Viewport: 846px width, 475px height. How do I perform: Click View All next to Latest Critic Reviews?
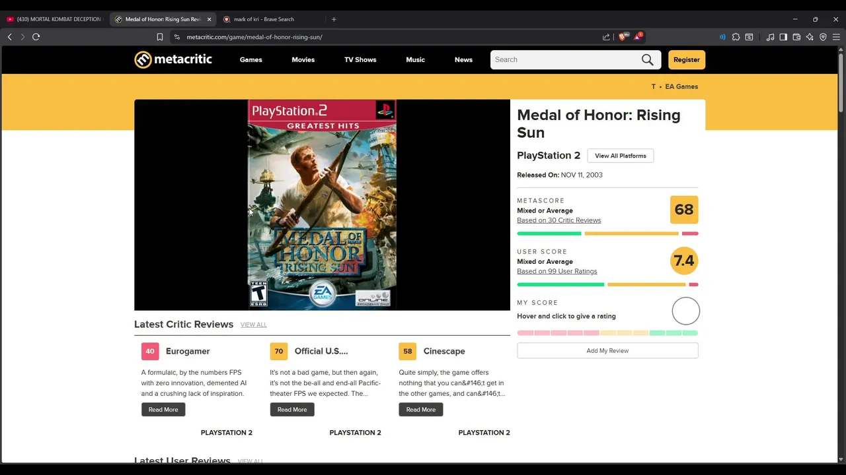pyautogui.click(x=254, y=325)
